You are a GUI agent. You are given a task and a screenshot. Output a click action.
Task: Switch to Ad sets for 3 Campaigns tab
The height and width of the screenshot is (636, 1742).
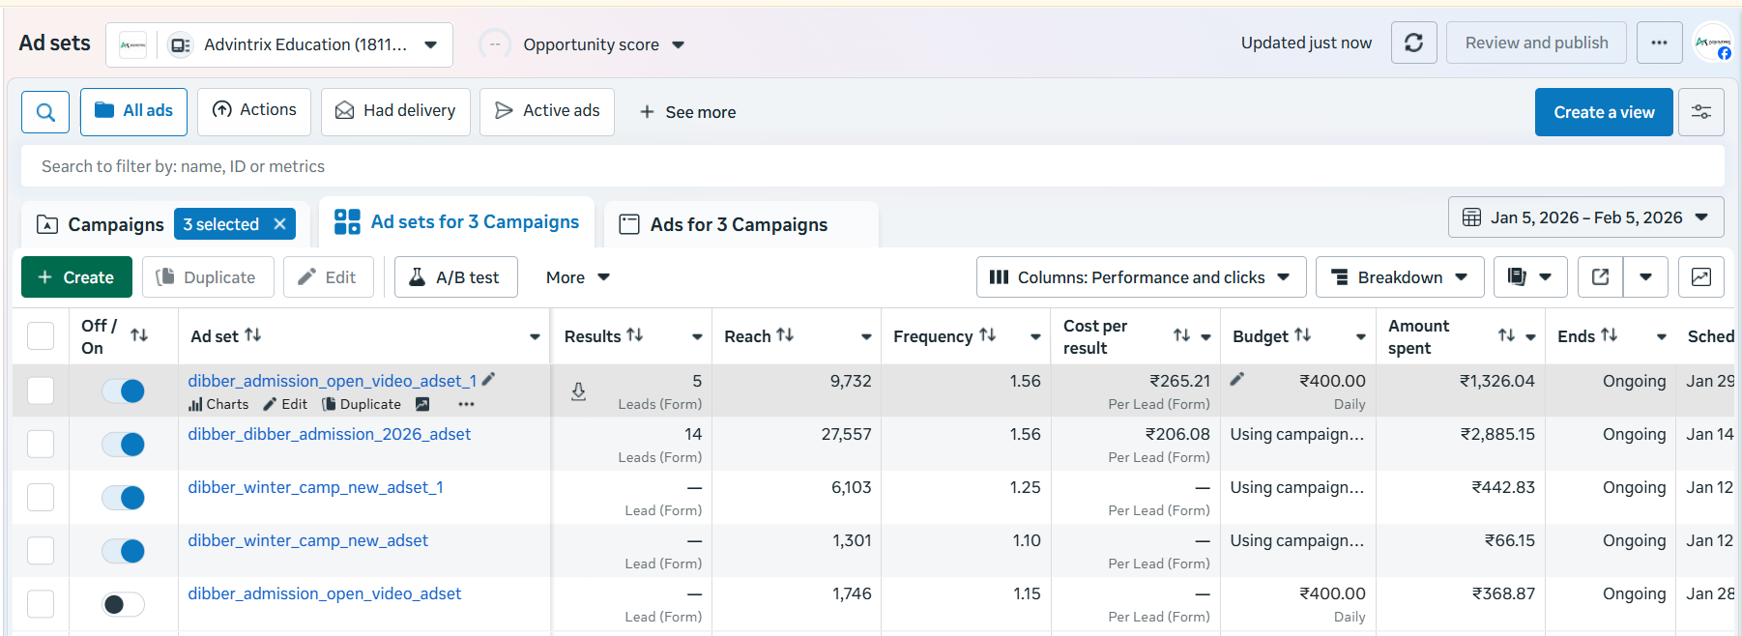tap(456, 221)
